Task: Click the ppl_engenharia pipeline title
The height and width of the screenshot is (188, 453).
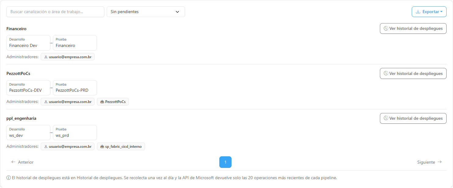Action: point(21,118)
